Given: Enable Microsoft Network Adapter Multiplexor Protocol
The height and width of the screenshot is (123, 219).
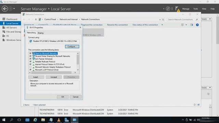Looking at the screenshot, I should click(30, 67).
